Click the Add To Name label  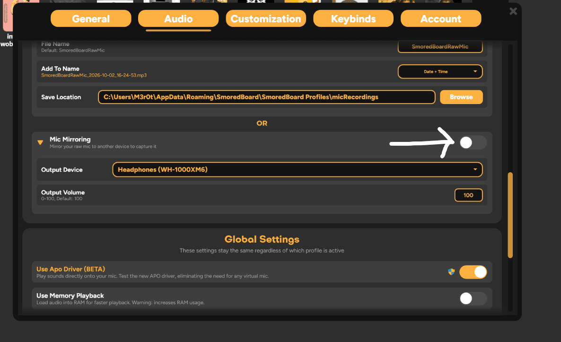coord(60,68)
